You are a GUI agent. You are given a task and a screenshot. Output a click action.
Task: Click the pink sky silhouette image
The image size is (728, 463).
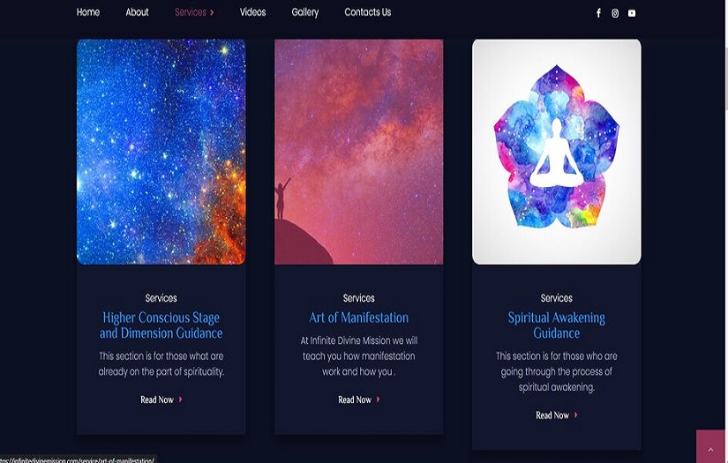click(x=359, y=152)
